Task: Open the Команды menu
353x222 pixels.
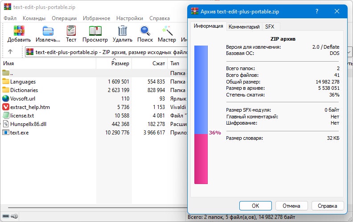Action: pyautogui.click(x=34, y=18)
